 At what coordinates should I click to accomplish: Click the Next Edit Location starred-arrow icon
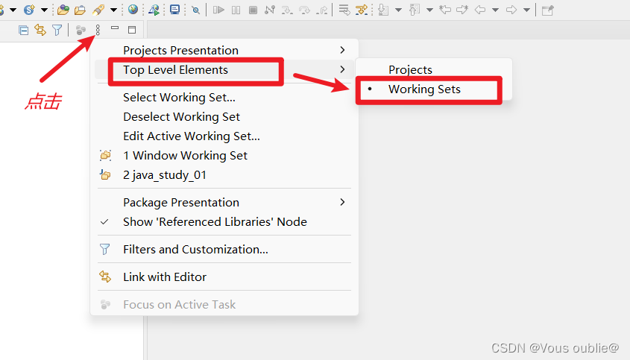(462, 10)
